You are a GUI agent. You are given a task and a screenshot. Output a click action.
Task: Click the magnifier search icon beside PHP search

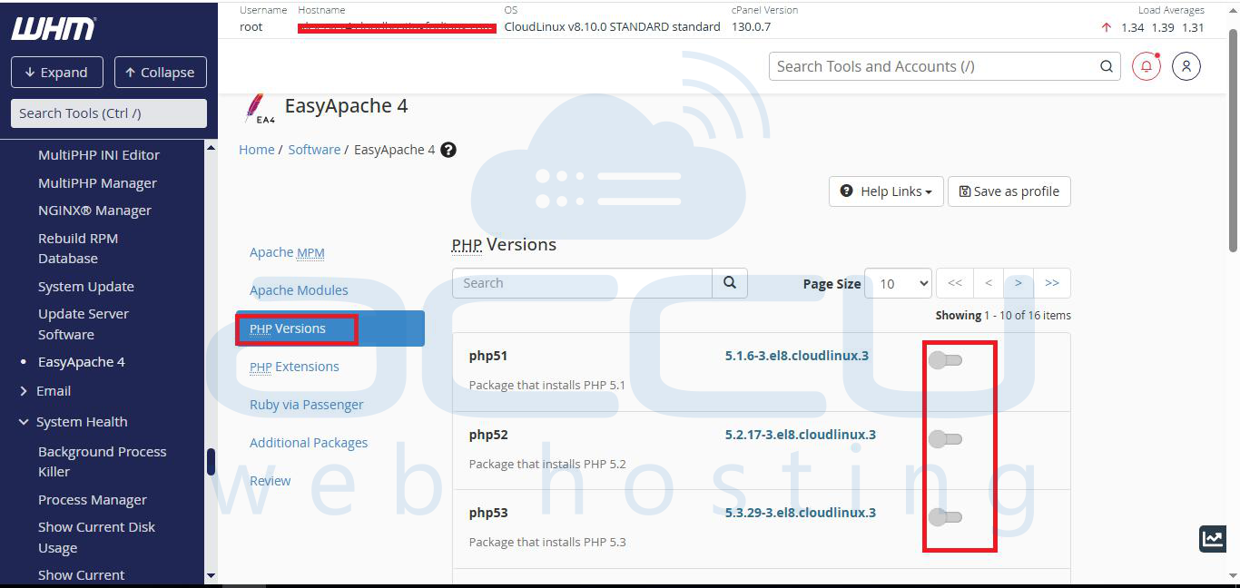pyautogui.click(x=729, y=283)
